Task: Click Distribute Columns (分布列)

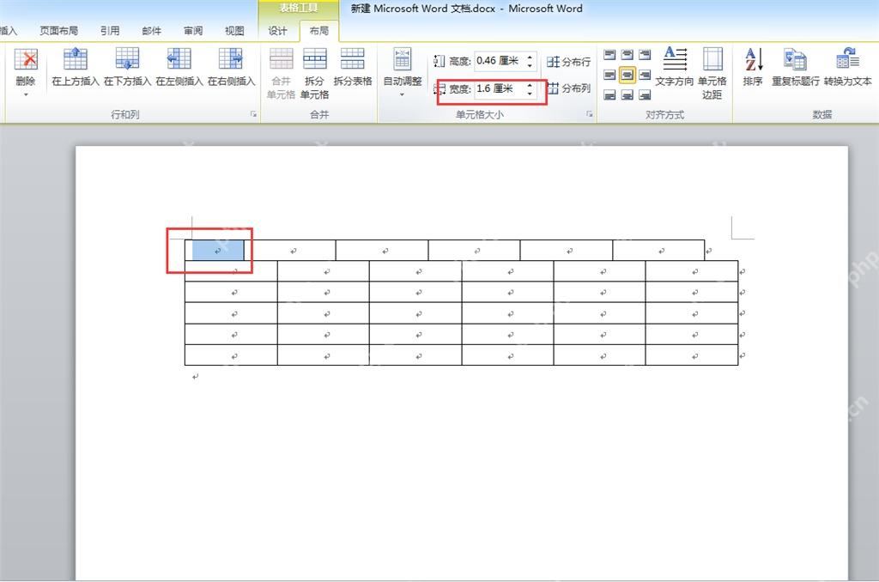Action: click(x=568, y=88)
